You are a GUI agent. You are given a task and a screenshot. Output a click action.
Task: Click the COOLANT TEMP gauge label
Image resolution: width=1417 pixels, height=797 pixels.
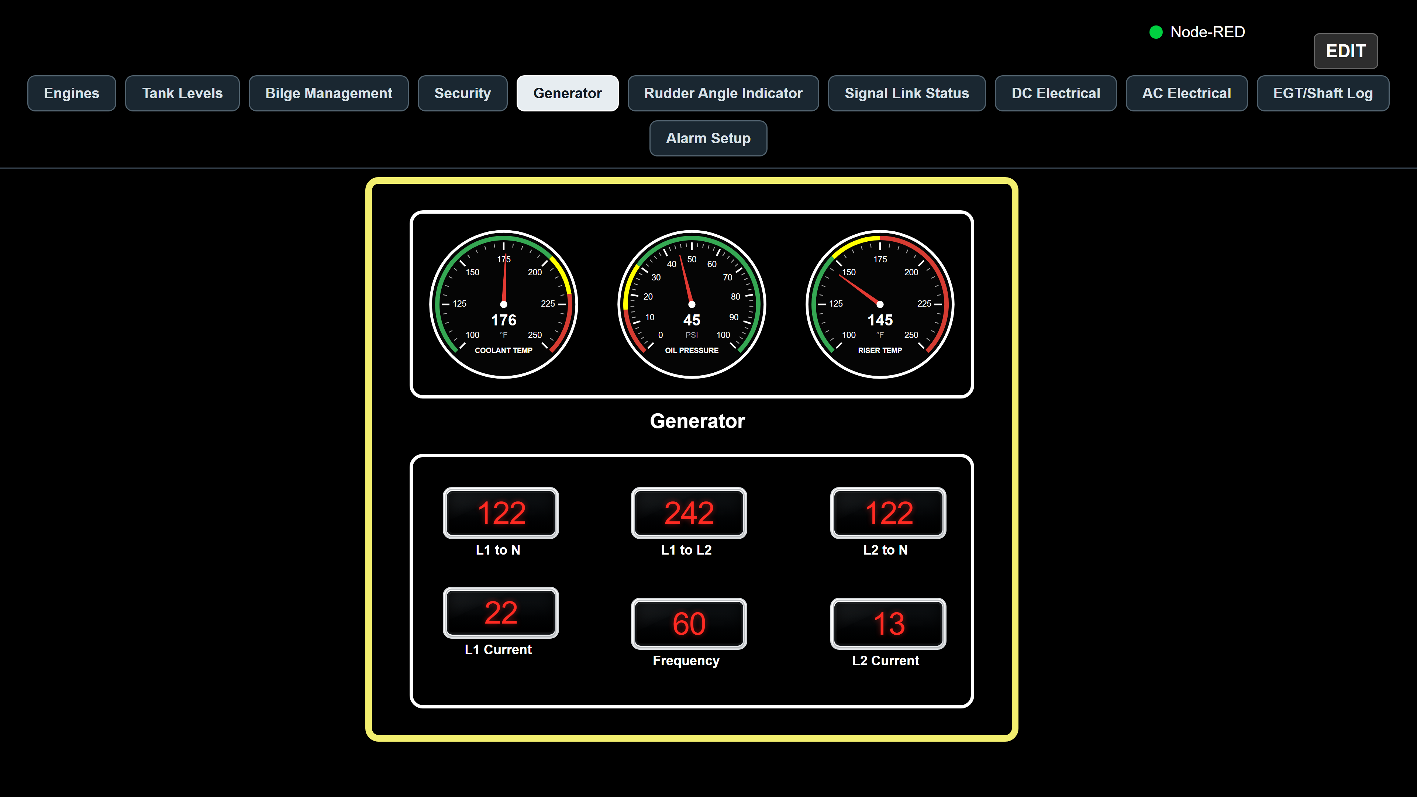503,351
